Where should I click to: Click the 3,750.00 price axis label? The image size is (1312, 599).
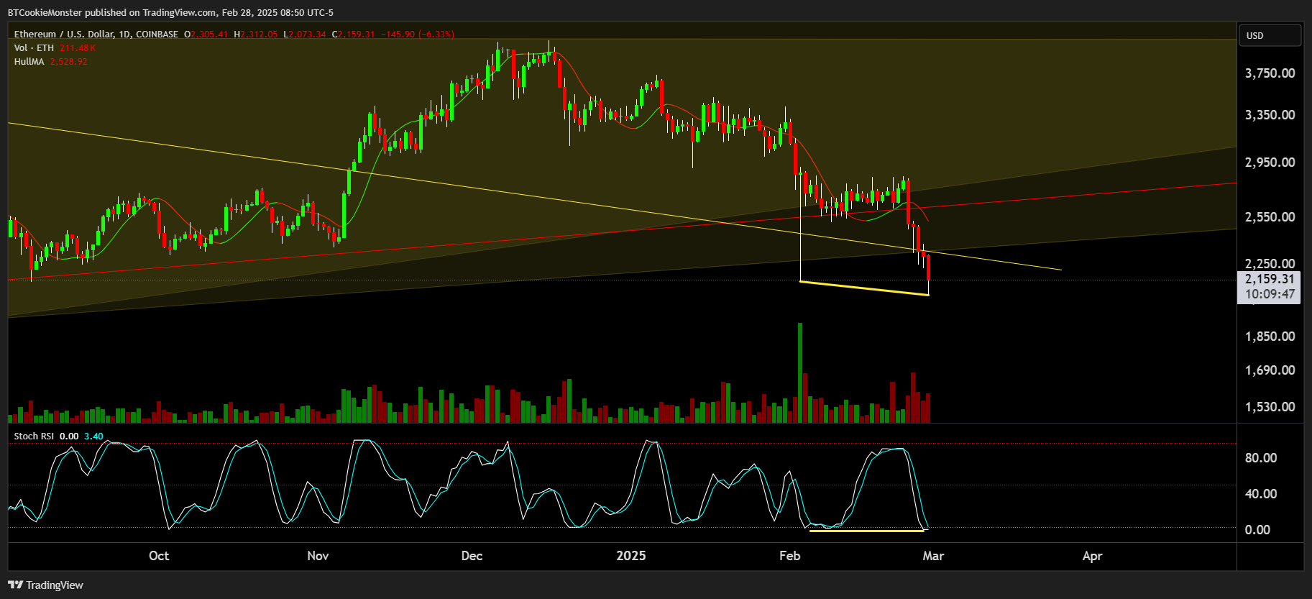click(x=1270, y=73)
